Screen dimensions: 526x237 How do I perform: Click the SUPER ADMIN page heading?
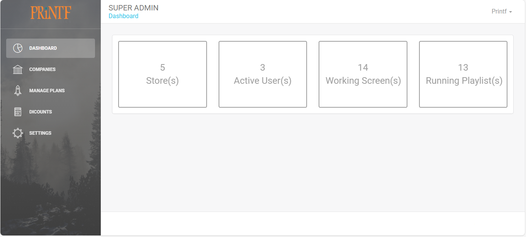click(x=133, y=8)
